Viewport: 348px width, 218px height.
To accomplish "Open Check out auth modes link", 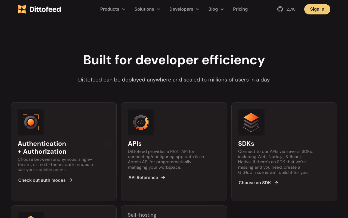I will click(45, 180).
